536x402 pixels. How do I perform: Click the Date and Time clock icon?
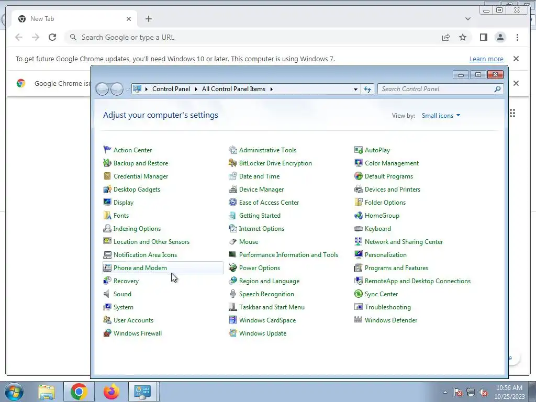coord(233,176)
